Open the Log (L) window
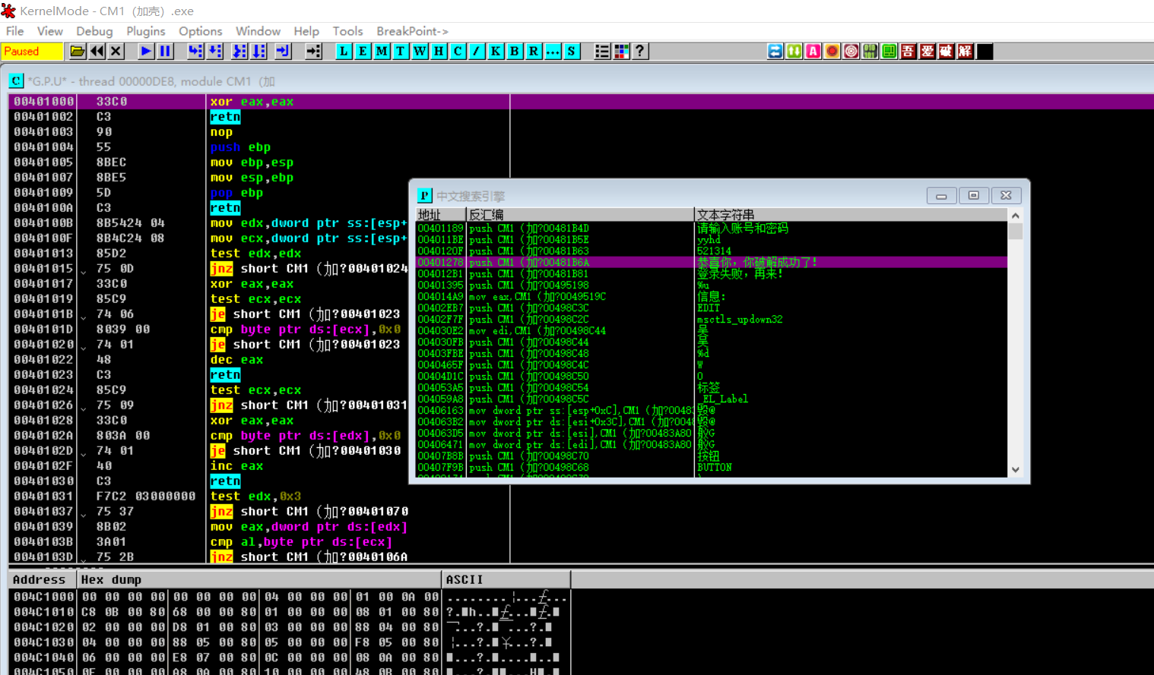Viewport: 1154px width, 675px height. click(344, 51)
